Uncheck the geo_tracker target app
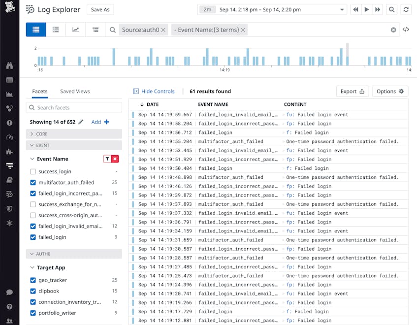The height and width of the screenshot is (325, 417). click(x=33, y=280)
